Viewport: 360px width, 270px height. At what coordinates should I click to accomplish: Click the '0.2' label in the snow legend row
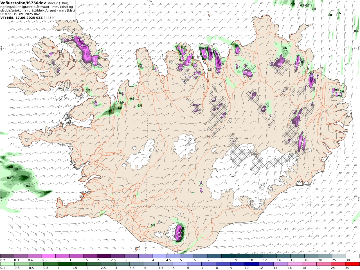[x=3, y=260]
